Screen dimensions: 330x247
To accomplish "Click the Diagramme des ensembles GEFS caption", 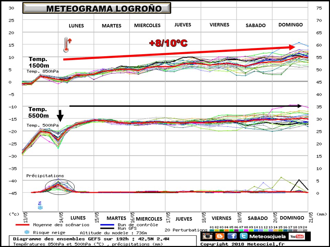I will [x=91, y=239].
